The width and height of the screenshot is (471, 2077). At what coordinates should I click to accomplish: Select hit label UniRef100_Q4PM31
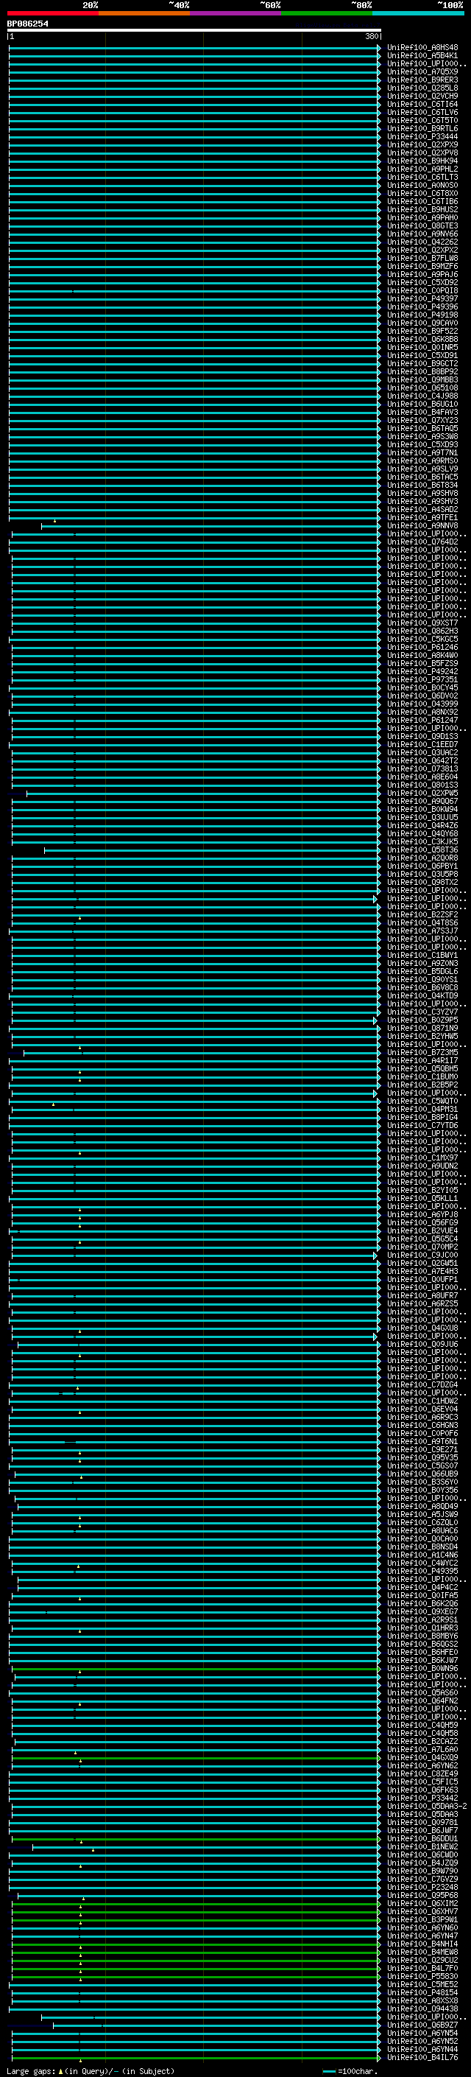(422, 1110)
